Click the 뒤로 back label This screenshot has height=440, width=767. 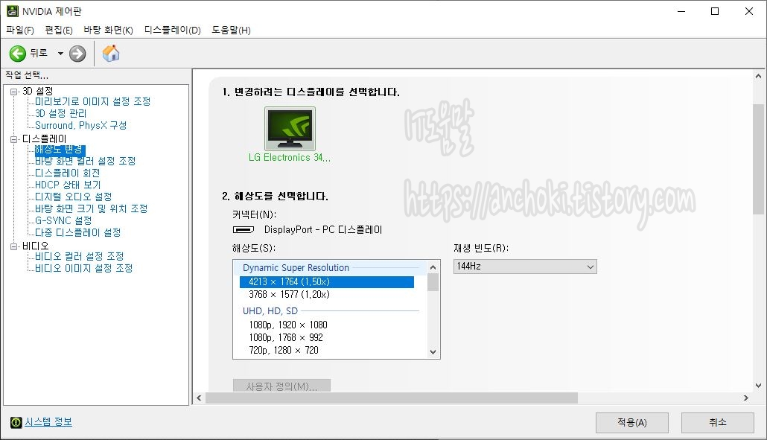coord(39,53)
